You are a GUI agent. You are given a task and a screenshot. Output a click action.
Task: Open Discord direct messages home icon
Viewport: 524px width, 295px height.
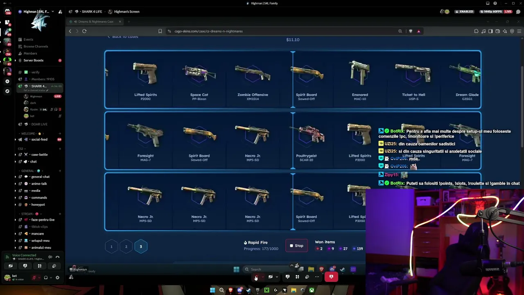coord(7,11)
